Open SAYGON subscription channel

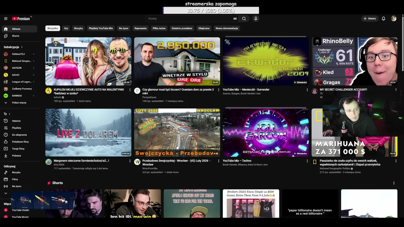pyautogui.click(x=19, y=68)
